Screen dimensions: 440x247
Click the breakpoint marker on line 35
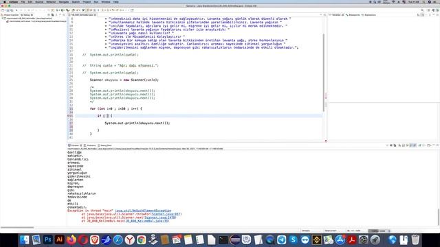[68, 116]
